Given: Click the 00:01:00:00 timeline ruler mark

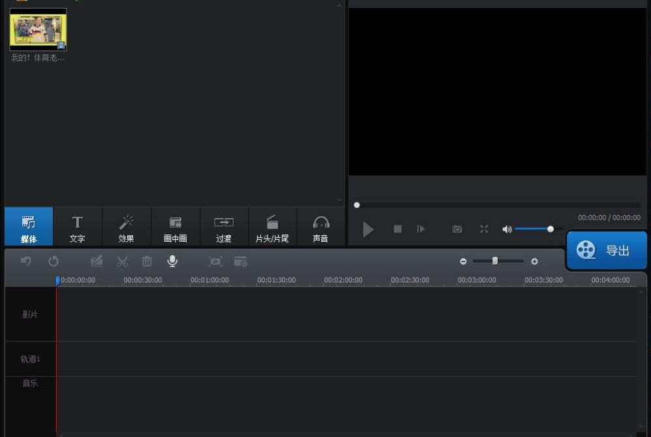Looking at the screenshot, I should click(209, 280).
